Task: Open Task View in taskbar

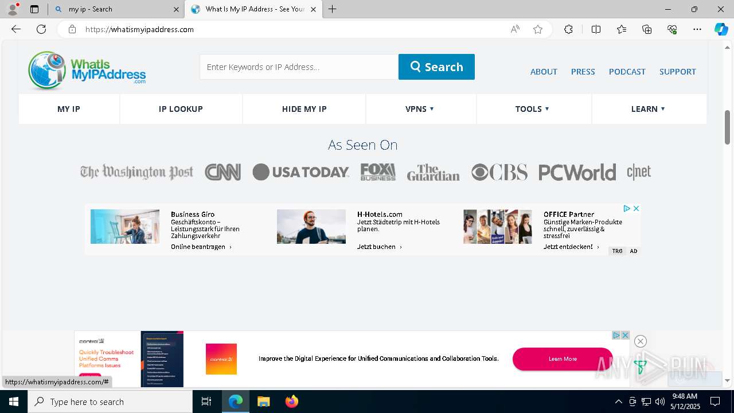Action: pyautogui.click(x=206, y=402)
